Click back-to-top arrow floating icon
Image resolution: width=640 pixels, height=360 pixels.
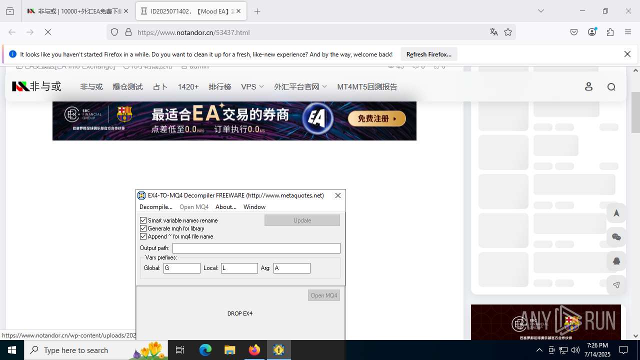(x=616, y=213)
